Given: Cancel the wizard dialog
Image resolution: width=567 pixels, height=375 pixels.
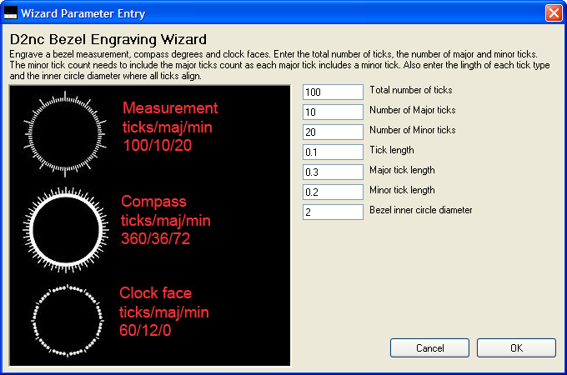Looking at the screenshot, I should click(x=429, y=347).
